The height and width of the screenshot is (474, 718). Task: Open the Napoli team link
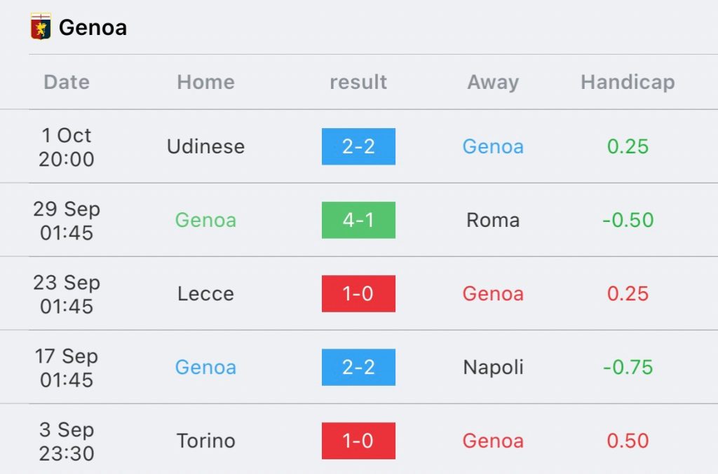pyautogui.click(x=493, y=368)
